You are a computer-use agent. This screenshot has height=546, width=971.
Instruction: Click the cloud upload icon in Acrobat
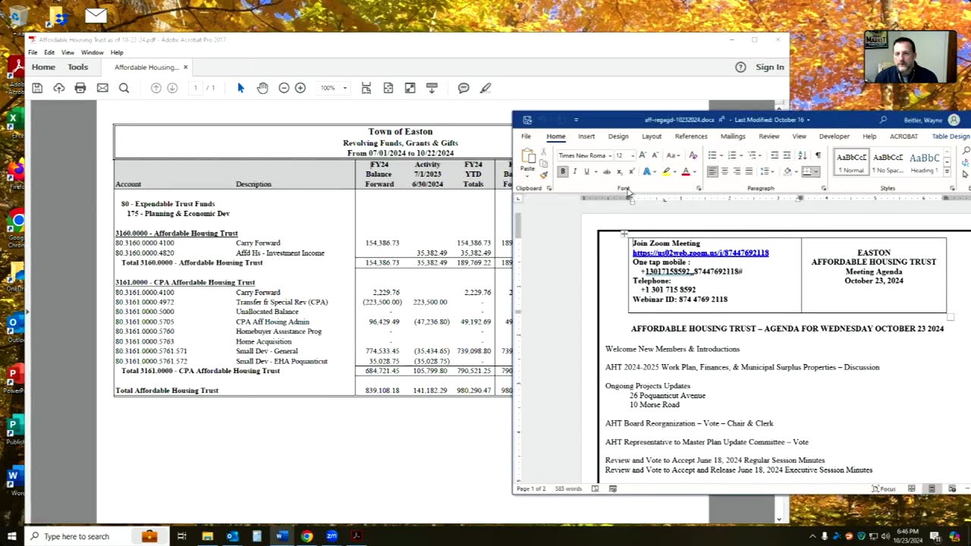pos(59,88)
